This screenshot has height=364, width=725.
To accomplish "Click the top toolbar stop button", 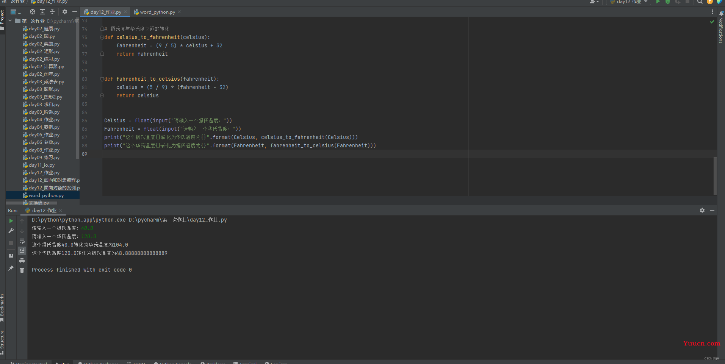I will (x=687, y=2).
